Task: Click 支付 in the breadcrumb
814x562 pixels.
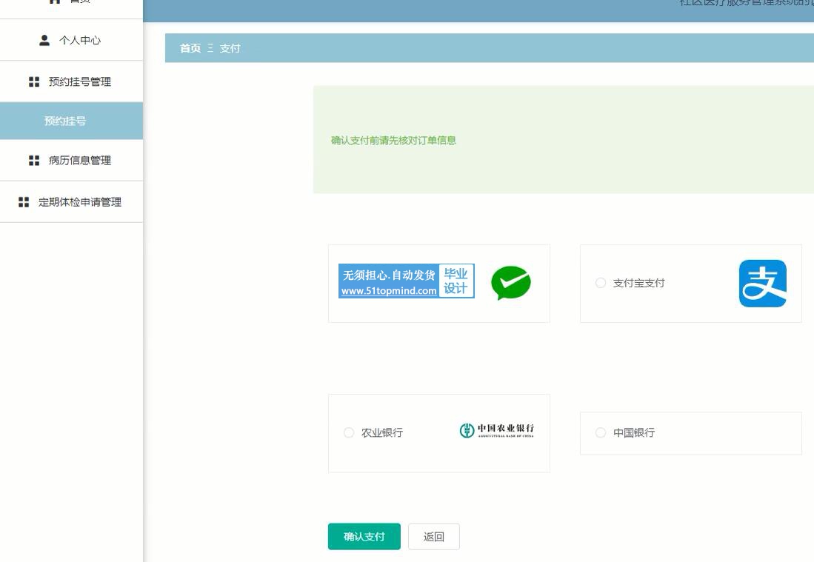Action: point(230,48)
